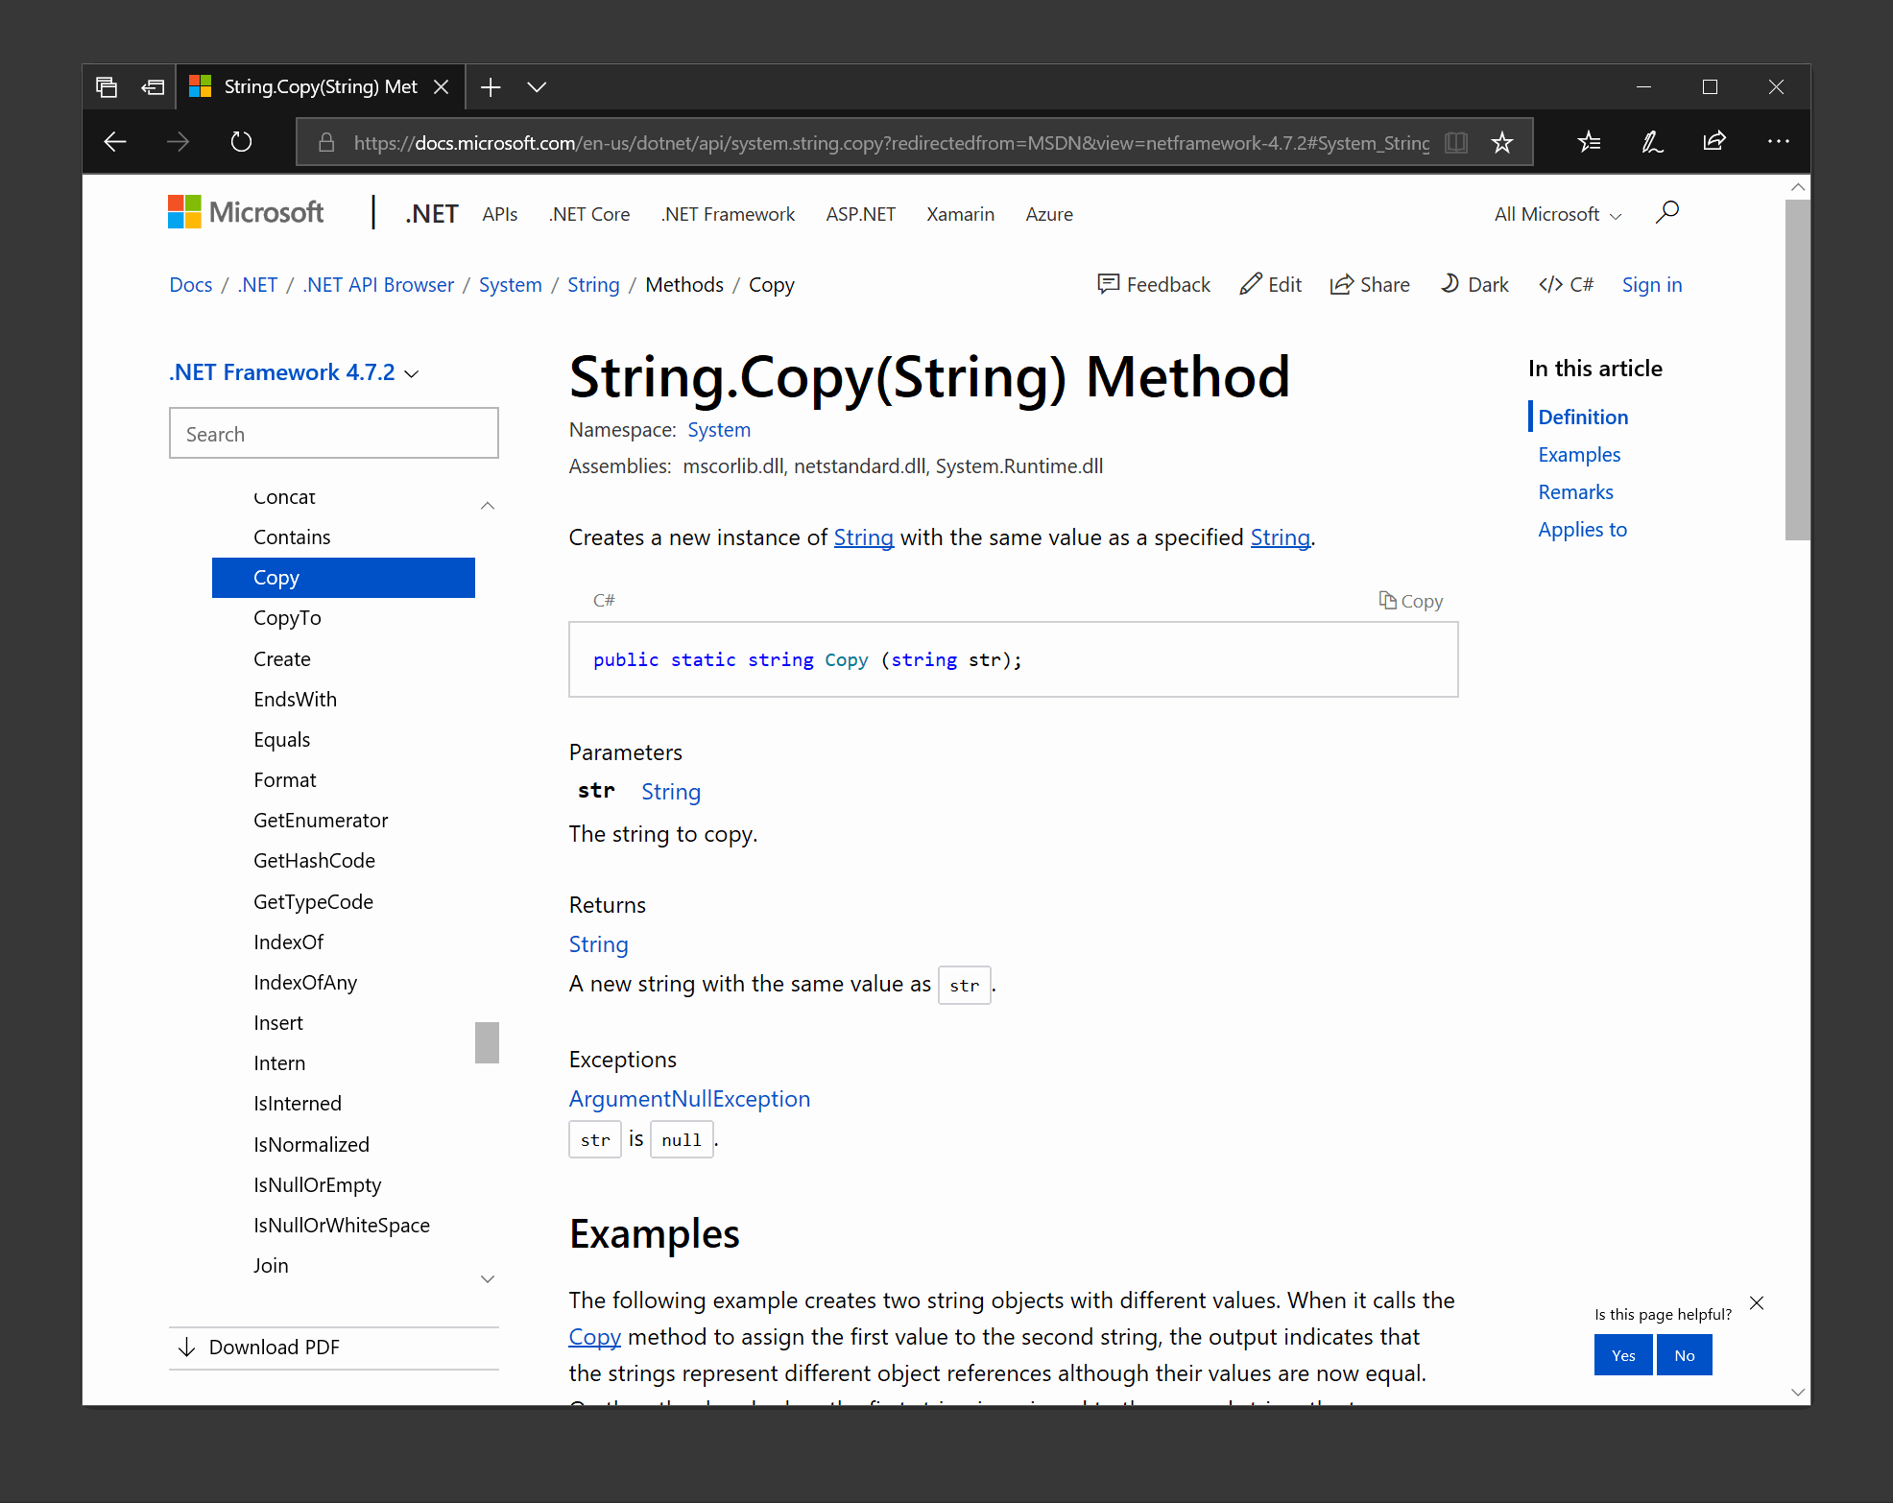This screenshot has width=1893, height=1503.
Task: Open the ASP.NET menu item
Action: [860, 213]
